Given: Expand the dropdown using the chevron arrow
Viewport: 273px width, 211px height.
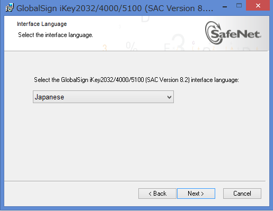Looking at the screenshot, I should [169, 97].
